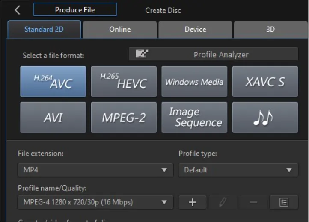Open the Profile type Default dropdown
This screenshot has height=222, width=309.
click(238, 170)
